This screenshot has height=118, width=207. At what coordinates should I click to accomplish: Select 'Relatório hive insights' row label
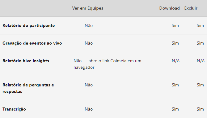(x=26, y=61)
